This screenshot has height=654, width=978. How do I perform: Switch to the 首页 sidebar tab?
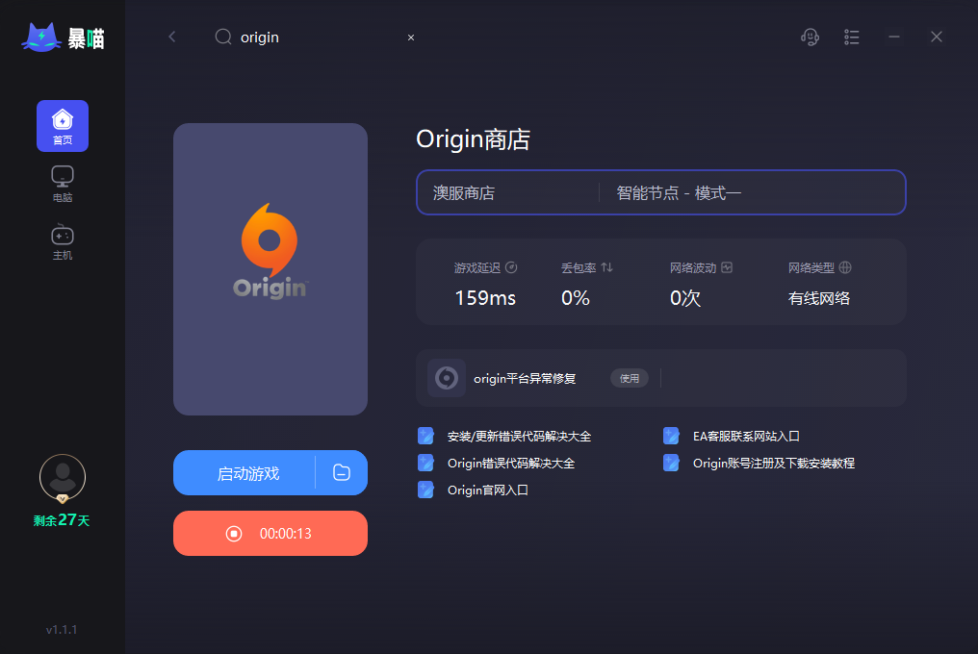63,126
